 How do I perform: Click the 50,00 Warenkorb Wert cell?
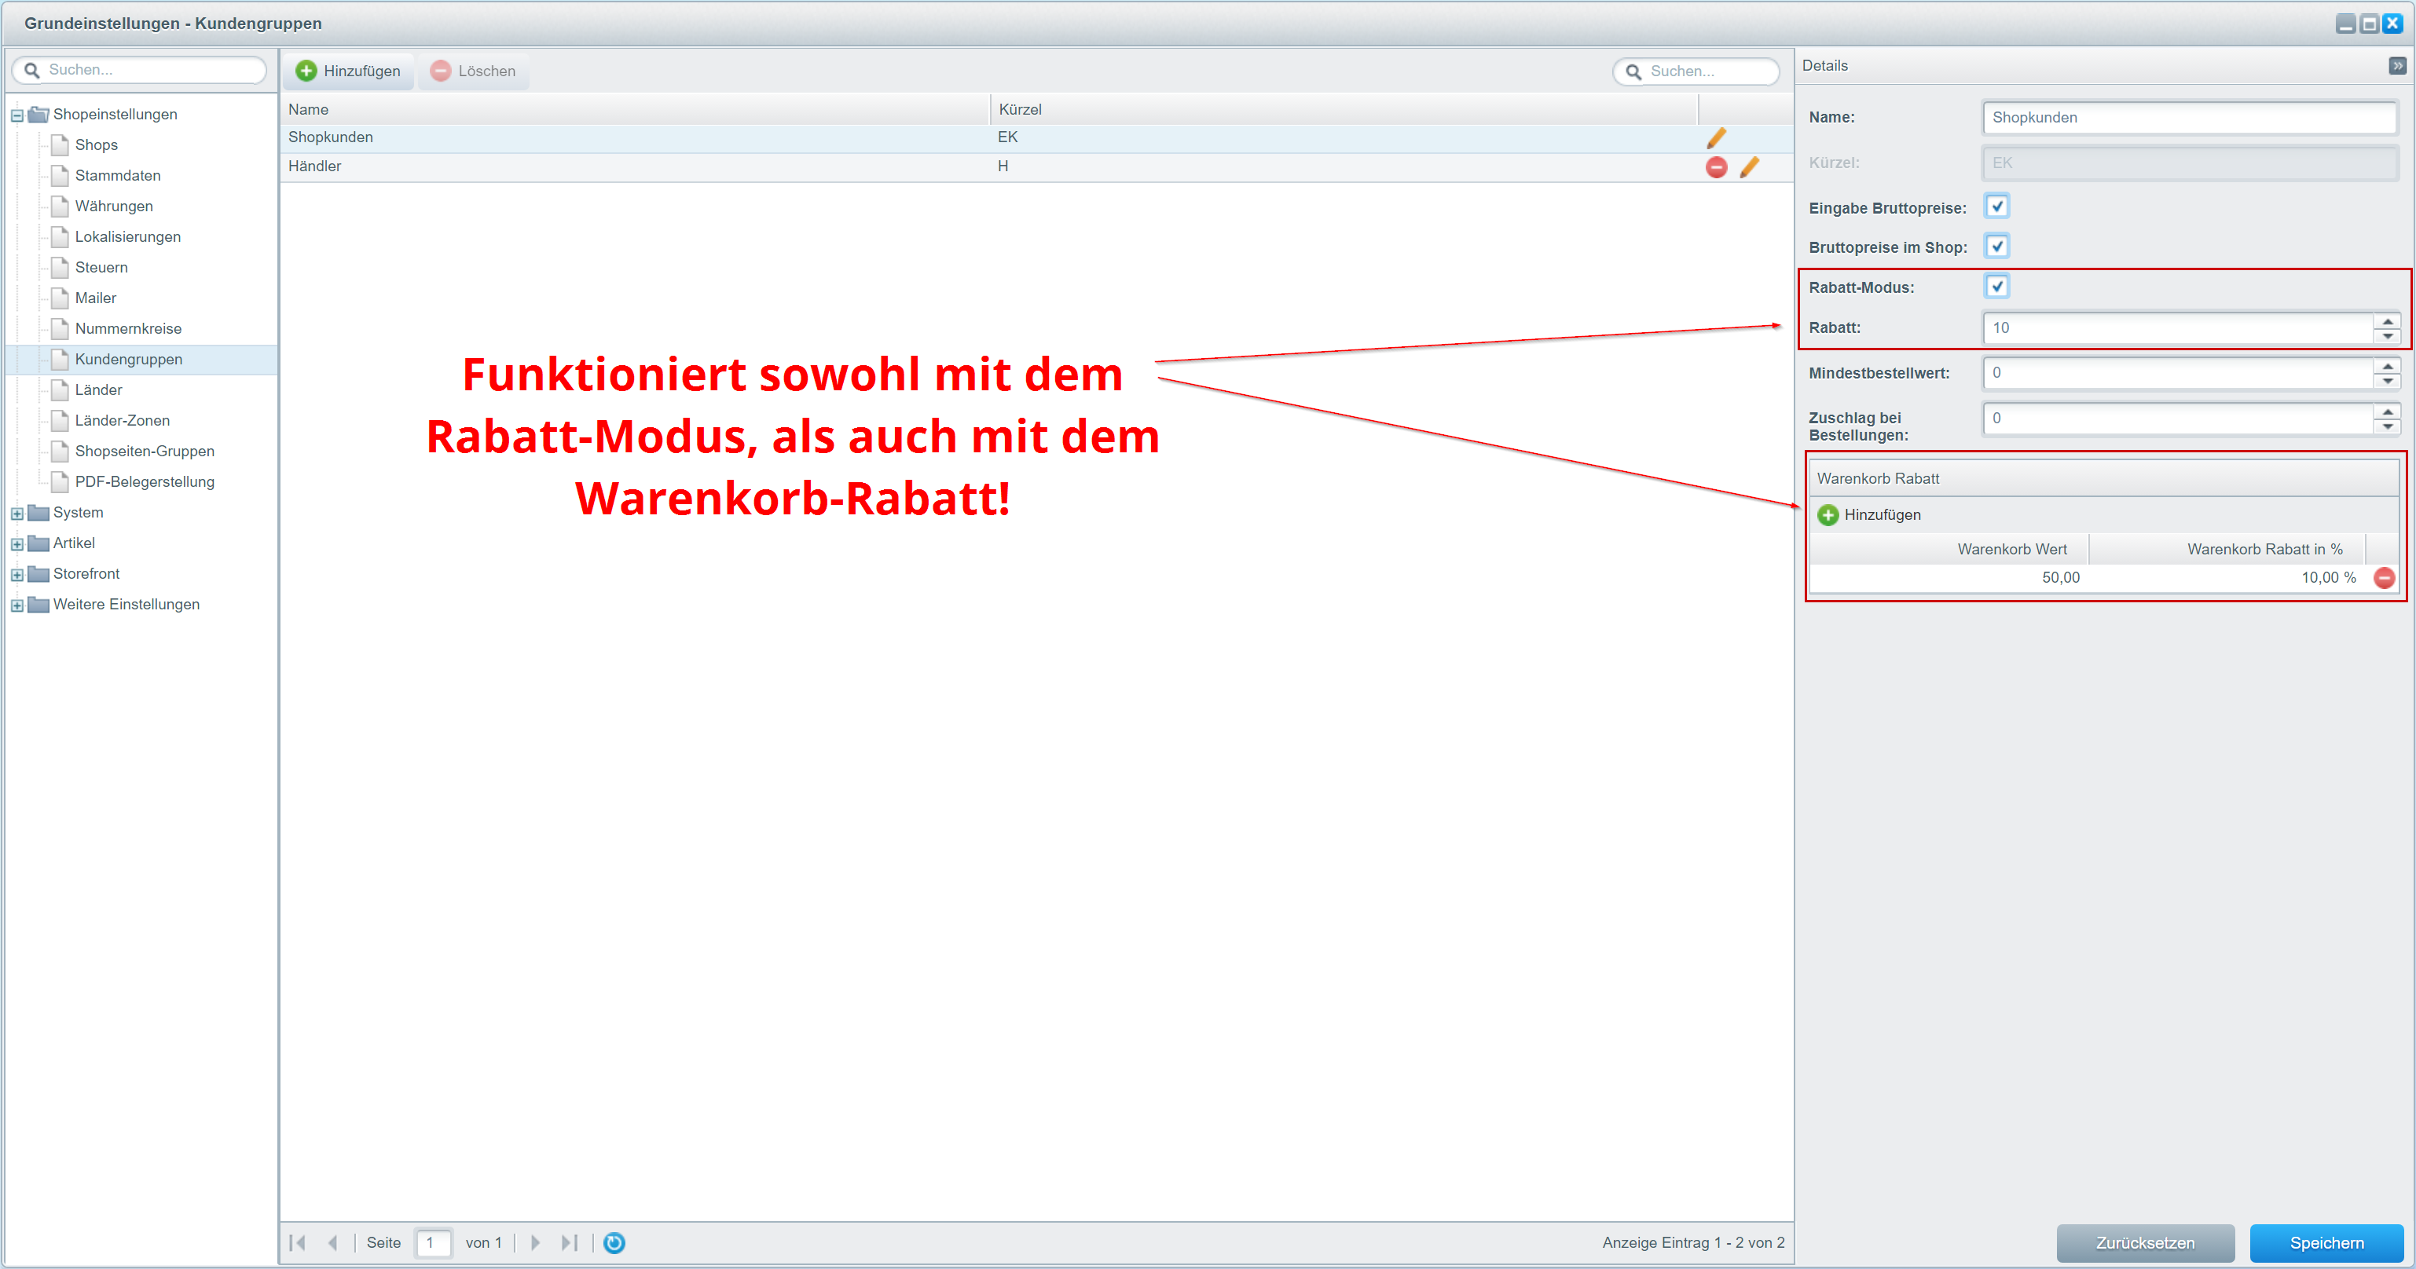click(x=1949, y=578)
